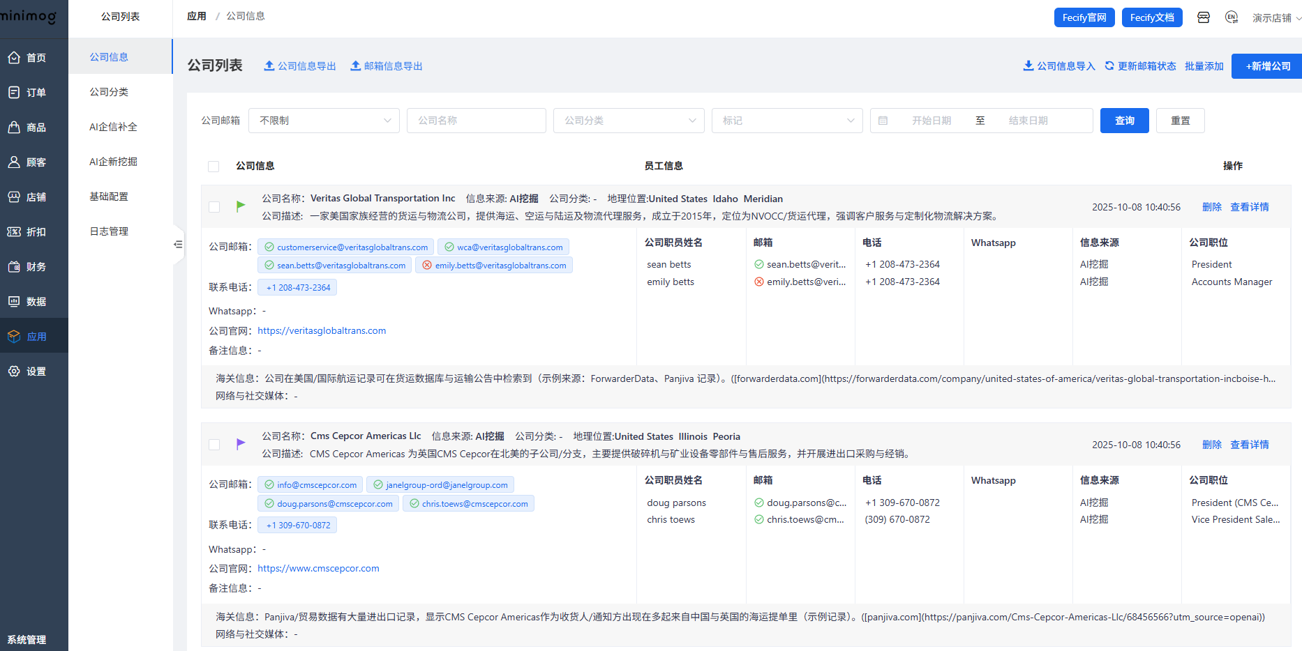Open the 标记 filter dropdown
Screen dimensions: 1302x651
(x=787, y=121)
